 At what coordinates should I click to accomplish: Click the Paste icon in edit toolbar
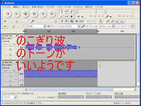pyautogui.click(x=72, y=21)
